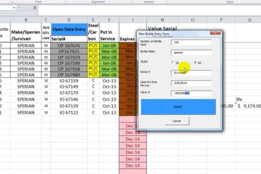Click the Insert Function fx icon
The image size is (261, 174).
(35, 8)
